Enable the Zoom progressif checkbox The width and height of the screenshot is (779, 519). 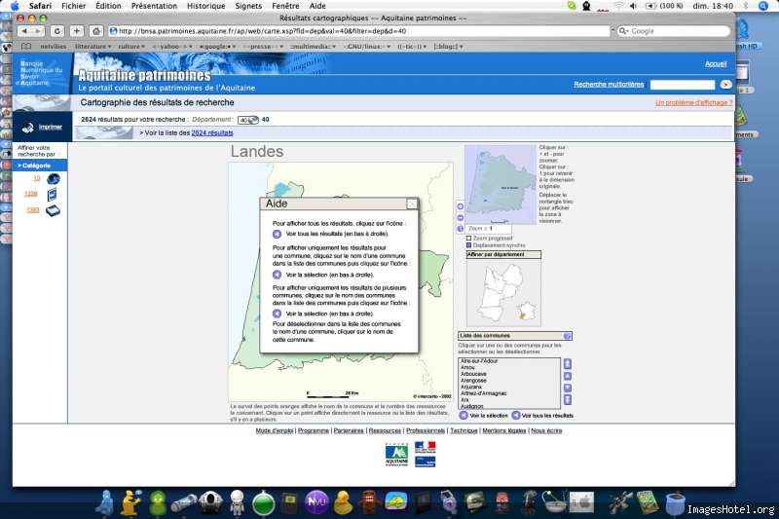pos(468,239)
